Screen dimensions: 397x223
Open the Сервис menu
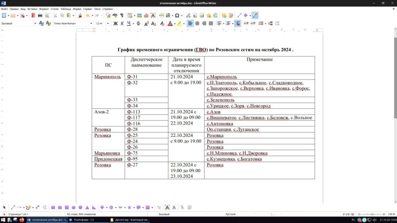(88, 9)
